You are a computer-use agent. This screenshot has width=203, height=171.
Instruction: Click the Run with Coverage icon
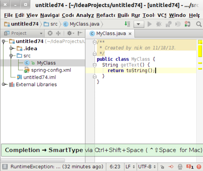(168, 24)
